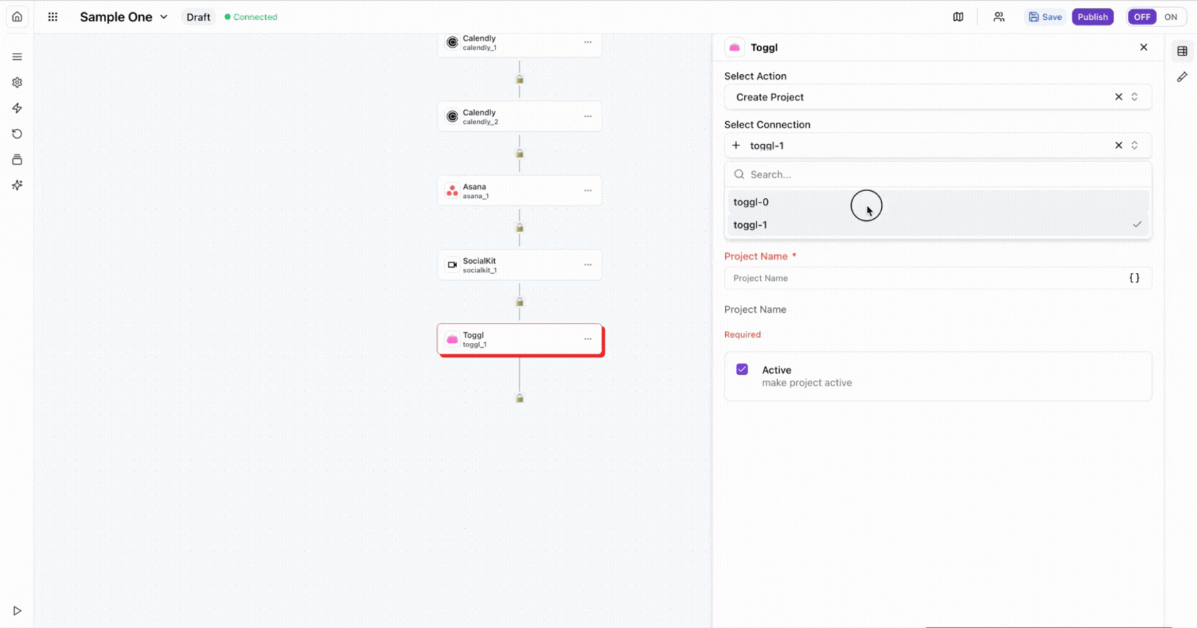1197x628 pixels.
Task: Click the pencil edit icon on right rail
Action: 1182,77
